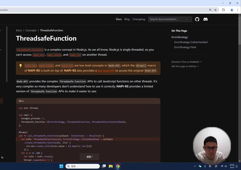Jump to the ErrorStrategy section
Image resolution: width=241 pixels, height=170 pixels.
tap(180, 37)
